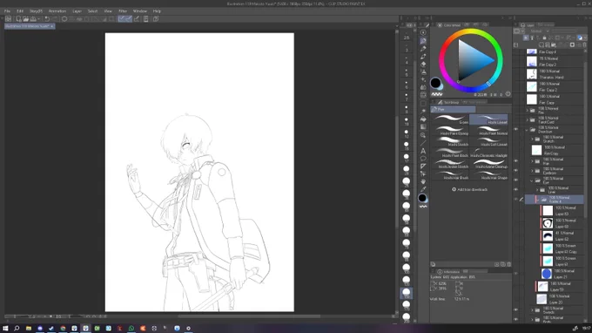Click the Undo arrow icon
The height and width of the screenshot is (333, 592).
47,19
